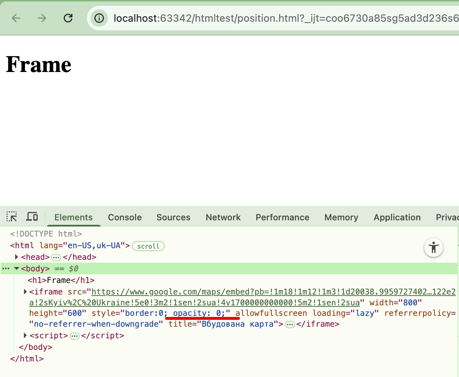The height and width of the screenshot is (377, 459).
Task: Click the loading="lazy" attribute
Action: tap(346, 313)
